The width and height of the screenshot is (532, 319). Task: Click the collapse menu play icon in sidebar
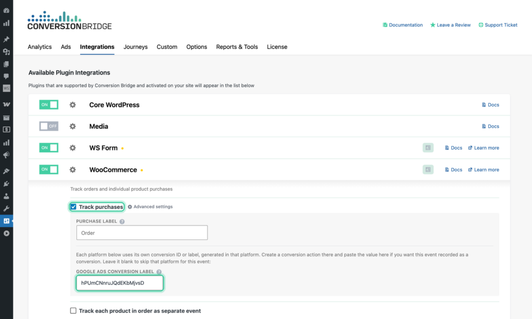(x=6, y=233)
